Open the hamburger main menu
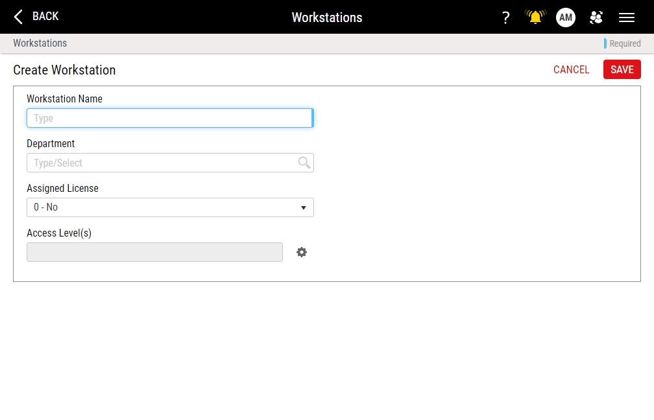Screen dimensions: 654x420 (x=626, y=17)
